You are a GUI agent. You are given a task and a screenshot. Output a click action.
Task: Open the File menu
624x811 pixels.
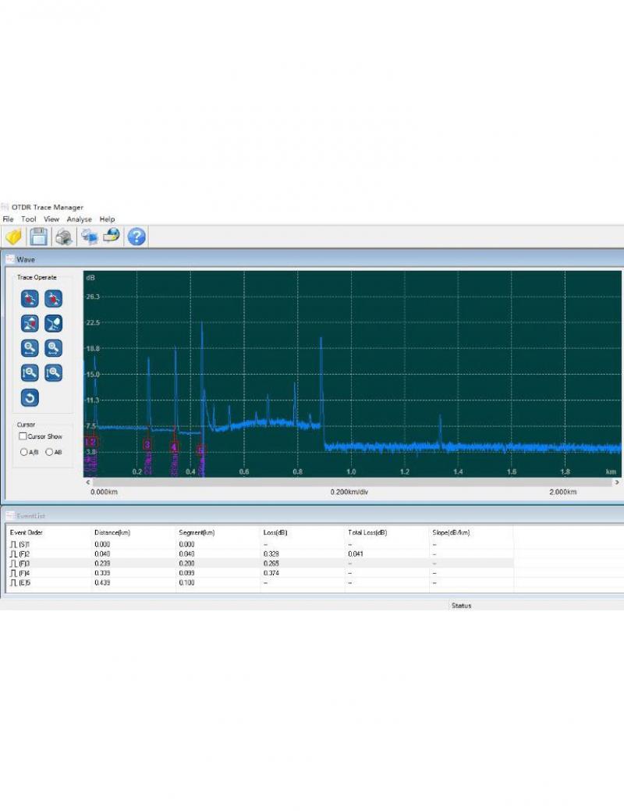9,219
